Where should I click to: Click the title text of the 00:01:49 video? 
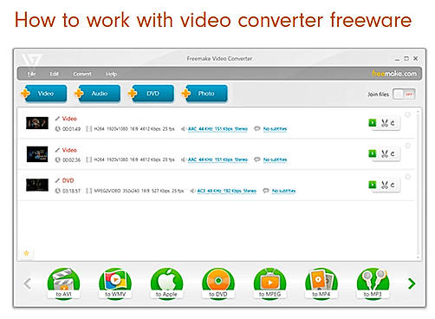coord(69,119)
